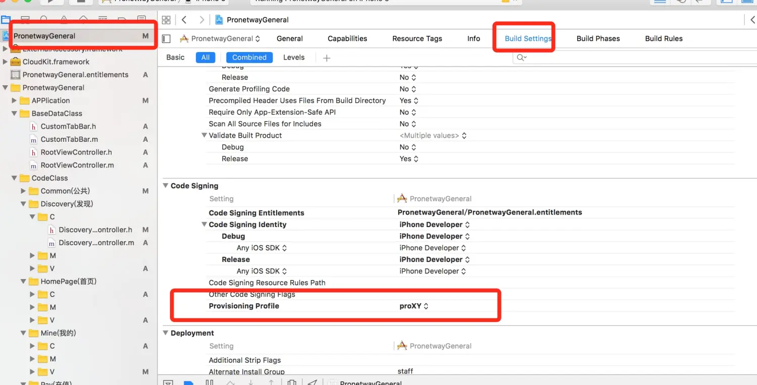Collapse the HomePage(首页) folder
The image size is (757, 385).
(23, 282)
